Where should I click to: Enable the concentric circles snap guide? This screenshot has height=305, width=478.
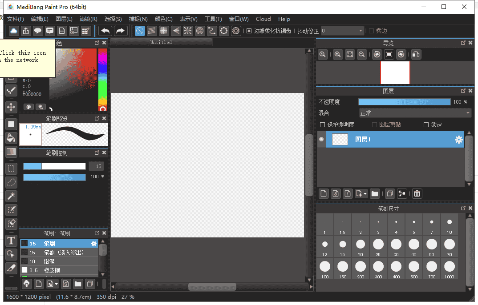pyautogui.click(x=200, y=31)
